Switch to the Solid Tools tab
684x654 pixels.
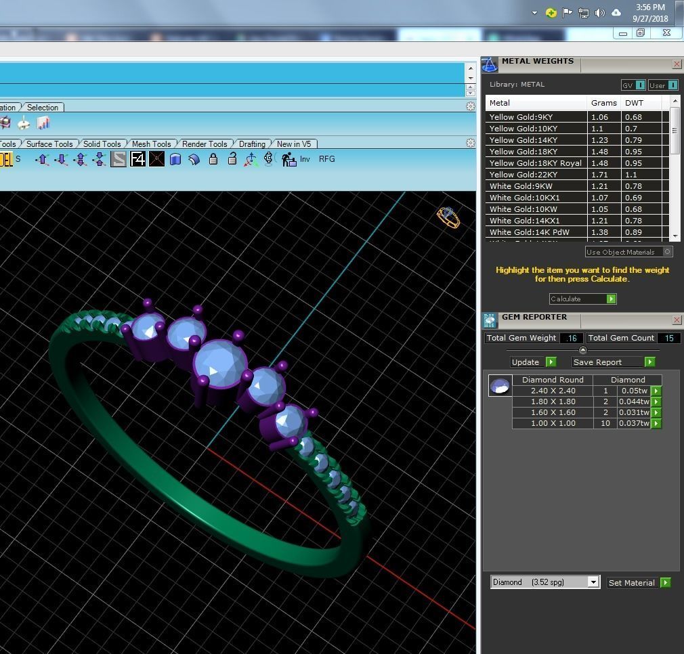point(102,144)
